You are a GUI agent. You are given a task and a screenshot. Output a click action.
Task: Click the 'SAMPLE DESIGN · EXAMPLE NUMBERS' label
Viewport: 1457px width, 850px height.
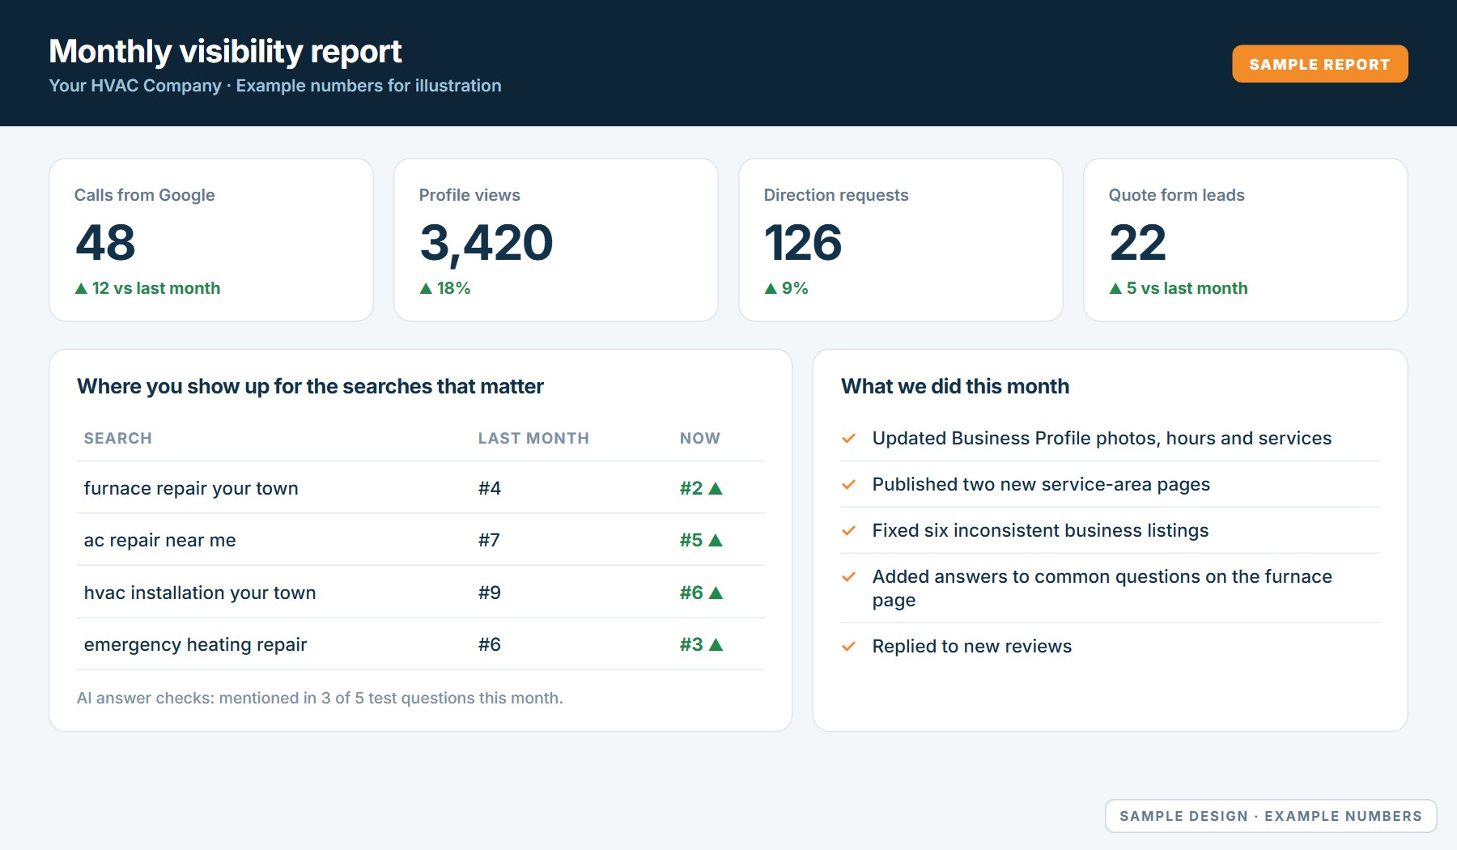1271,816
